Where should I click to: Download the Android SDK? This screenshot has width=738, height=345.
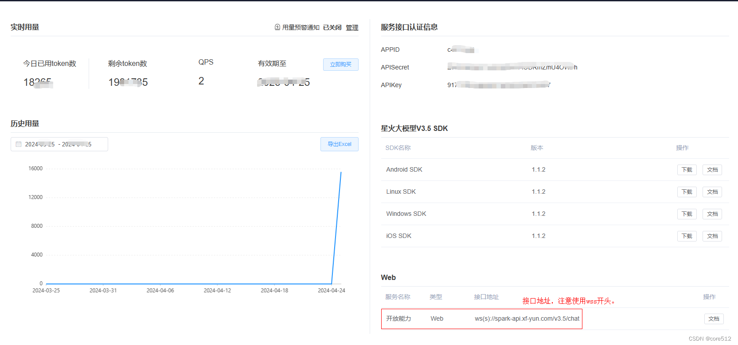pos(687,170)
